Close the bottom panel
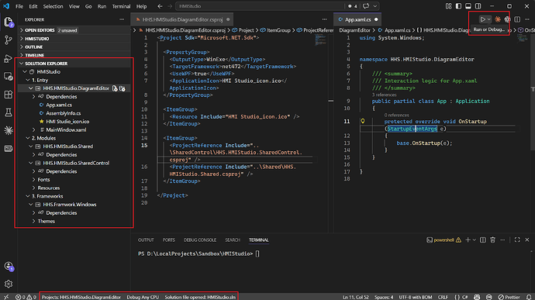 coord(527,240)
